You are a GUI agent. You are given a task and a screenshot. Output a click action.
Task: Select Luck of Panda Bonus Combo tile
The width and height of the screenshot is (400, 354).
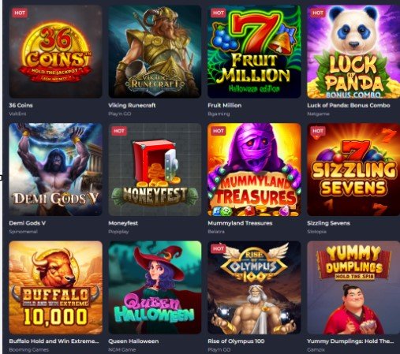pyautogui.click(x=353, y=51)
